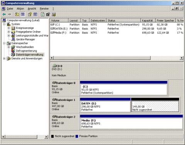
Task: Click the blue Primäre Partition legend swatch
Action: coord(77,136)
